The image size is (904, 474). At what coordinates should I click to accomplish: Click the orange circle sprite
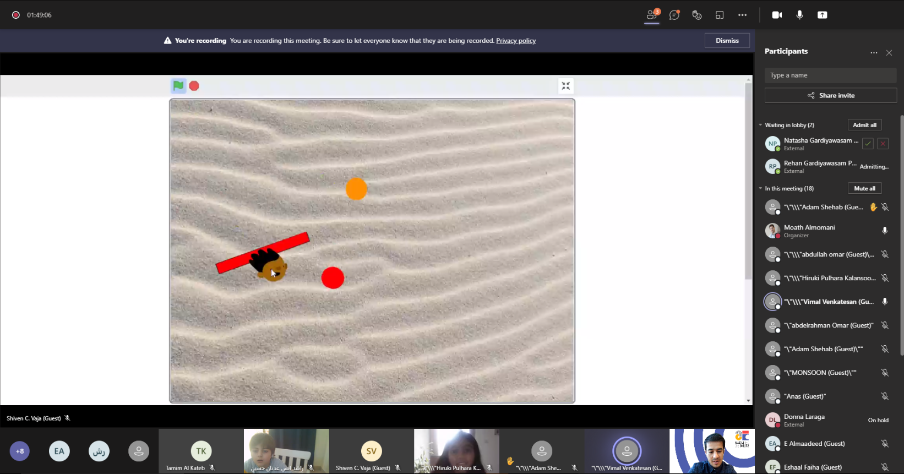click(x=356, y=189)
